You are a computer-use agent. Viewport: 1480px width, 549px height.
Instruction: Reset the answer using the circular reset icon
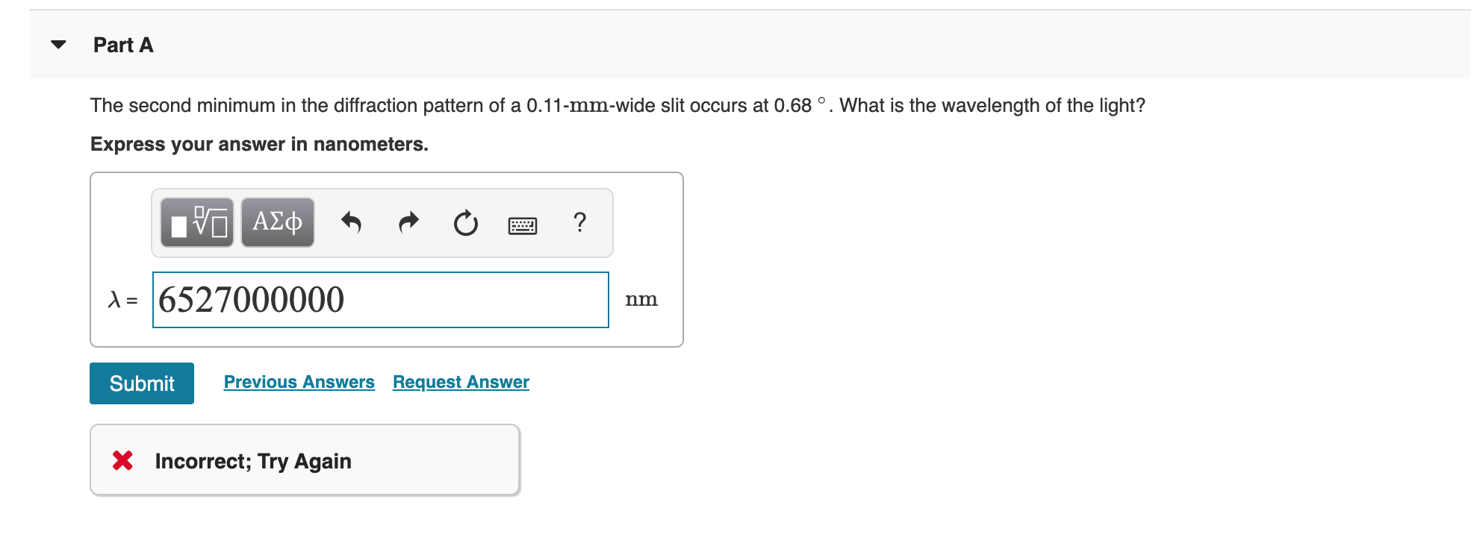[x=464, y=222]
